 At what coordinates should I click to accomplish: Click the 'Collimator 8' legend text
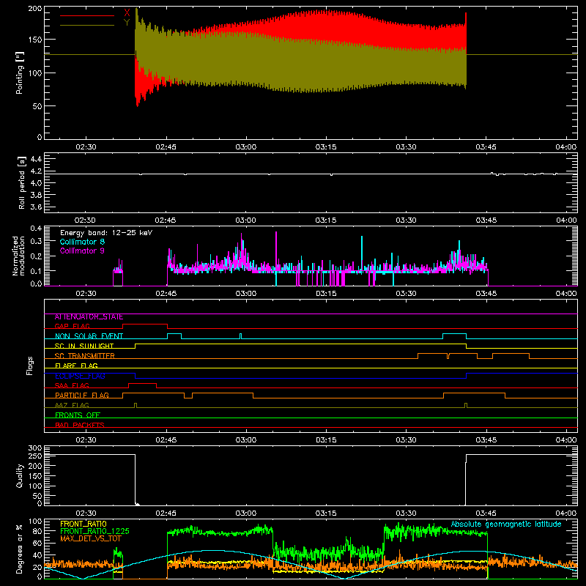click(82, 242)
